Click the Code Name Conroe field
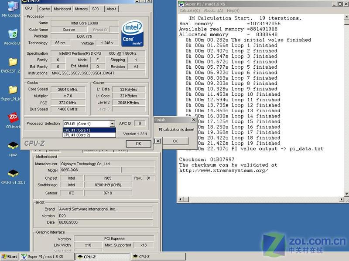349x261 pixels. pos(68,30)
